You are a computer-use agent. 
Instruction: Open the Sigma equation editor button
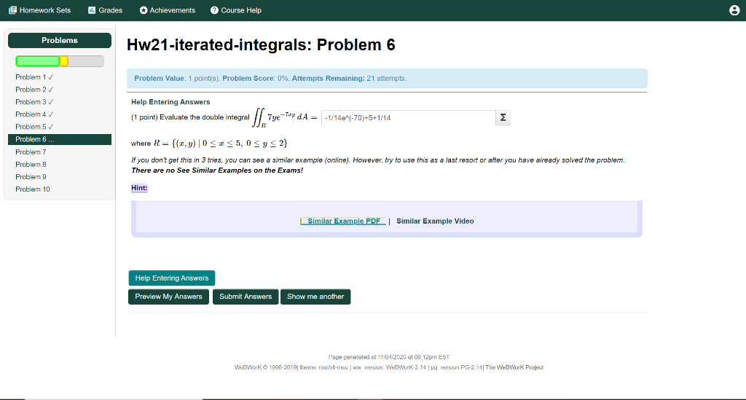click(x=503, y=117)
